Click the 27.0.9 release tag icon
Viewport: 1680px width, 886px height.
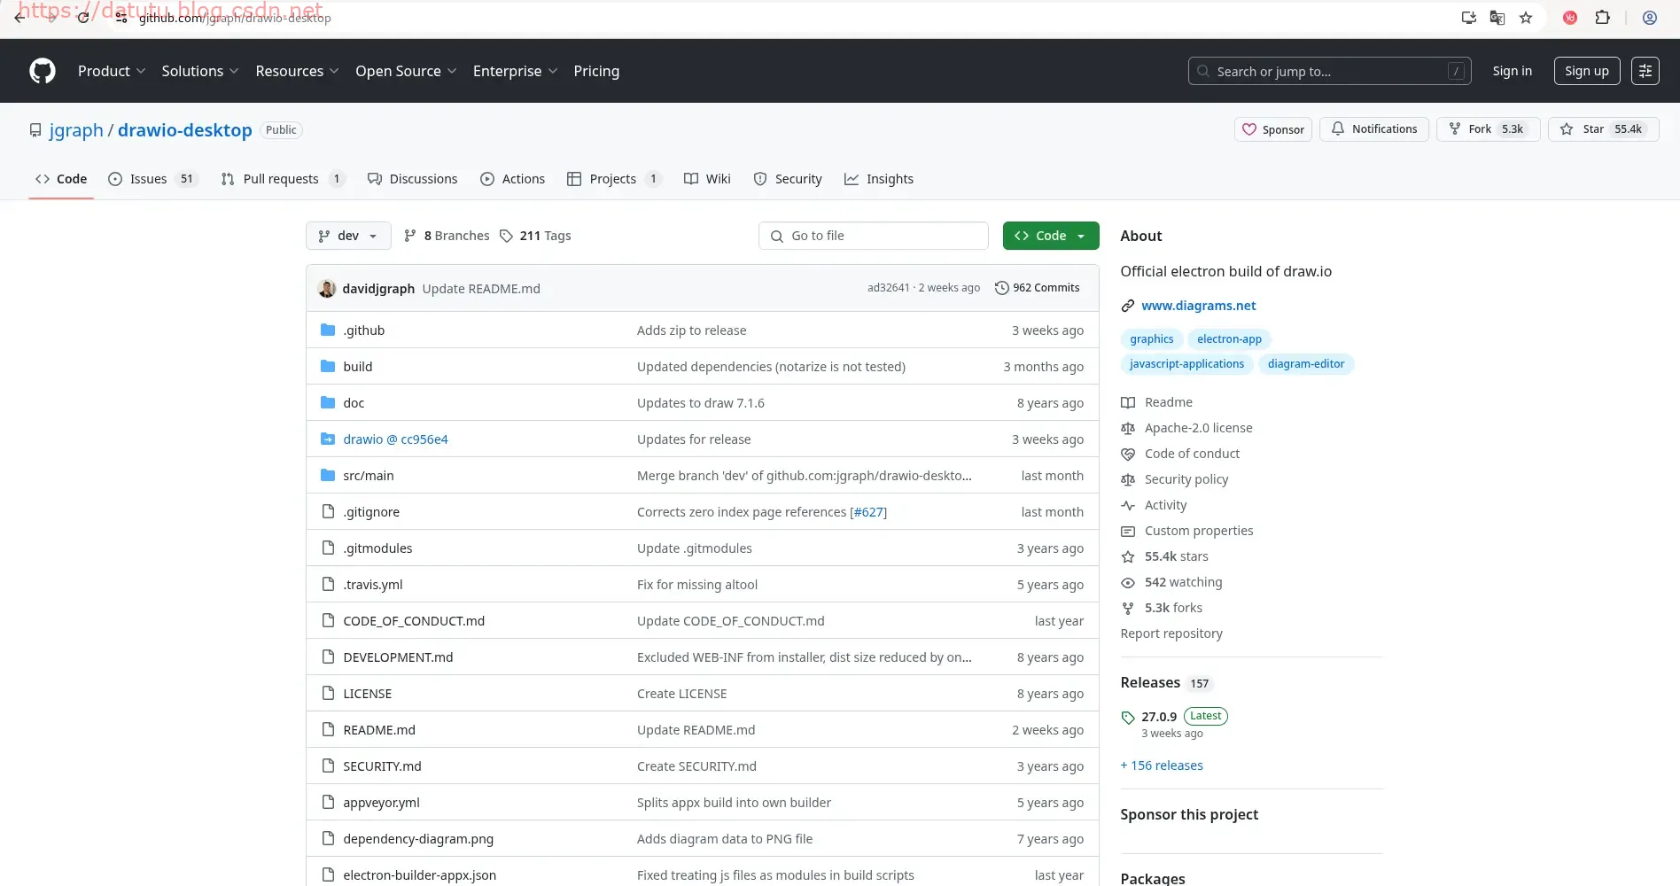point(1128,718)
